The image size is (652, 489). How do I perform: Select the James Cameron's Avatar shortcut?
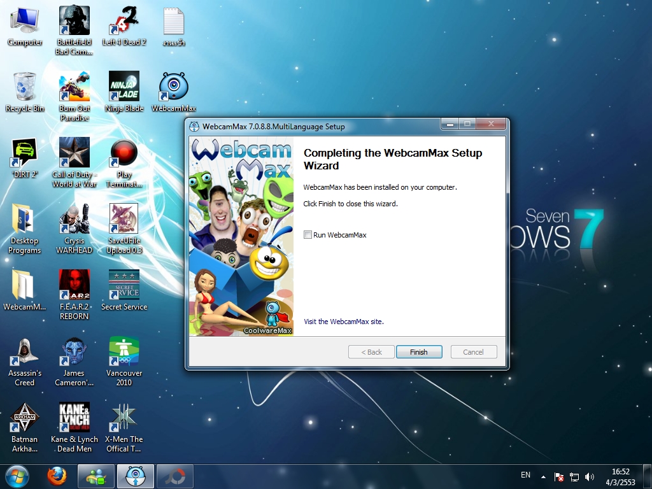(74, 362)
